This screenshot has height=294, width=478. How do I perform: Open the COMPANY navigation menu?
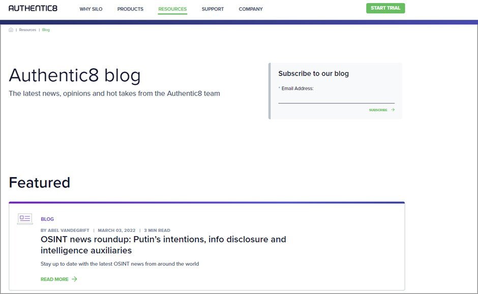(250, 9)
